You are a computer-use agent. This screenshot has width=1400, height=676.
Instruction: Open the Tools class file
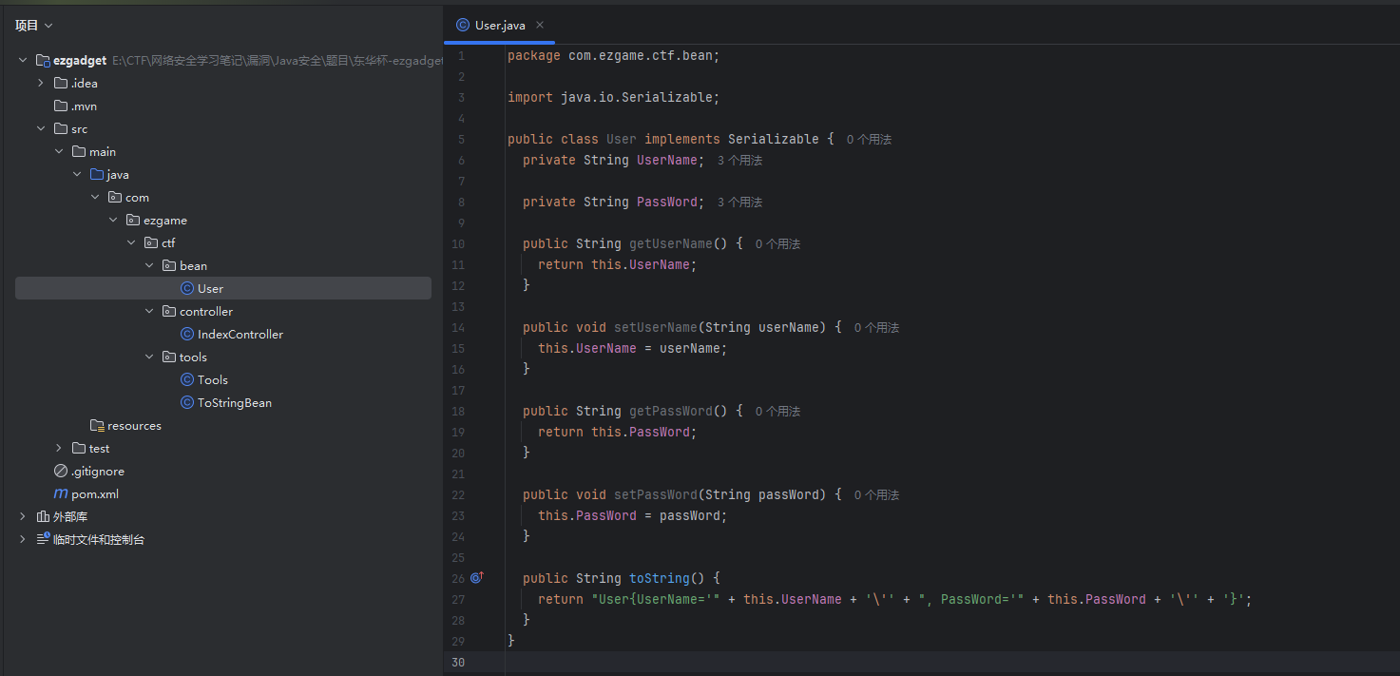pos(212,380)
